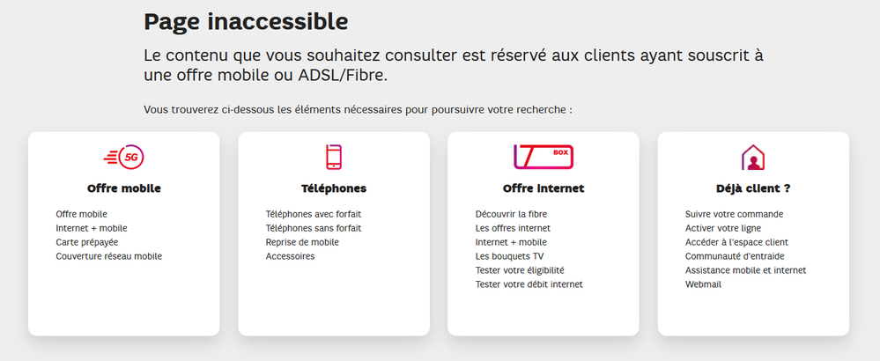
Task: Go to Téléphones sans forfait
Action: point(314,228)
